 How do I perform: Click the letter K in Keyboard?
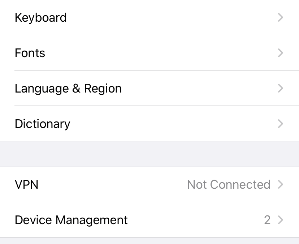pyautogui.click(x=18, y=18)
